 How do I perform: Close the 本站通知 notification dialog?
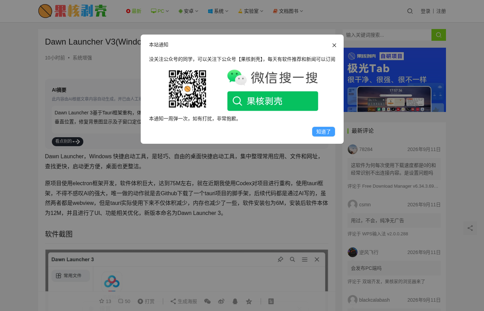[x=334, y=45]
